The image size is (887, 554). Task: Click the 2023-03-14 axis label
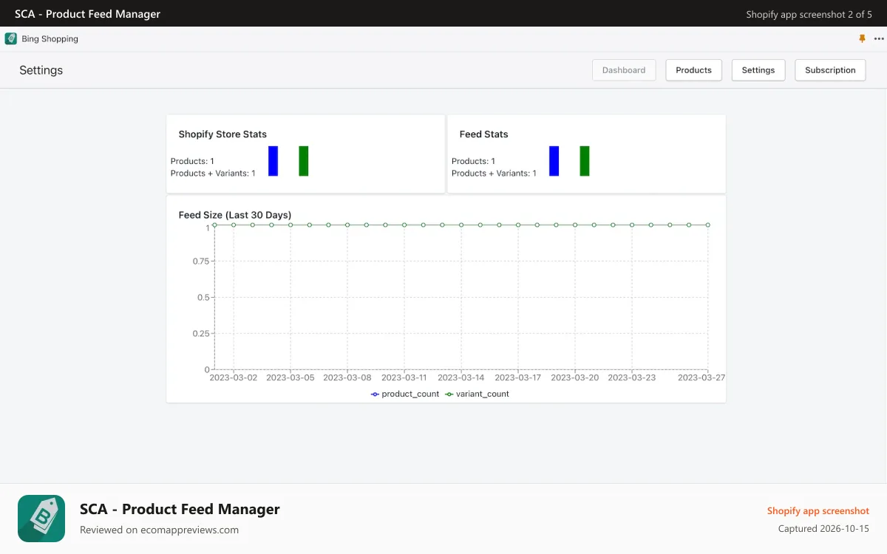point(461,377)
